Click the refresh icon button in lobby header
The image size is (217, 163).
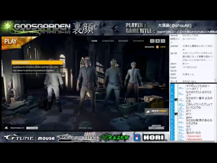152,41
